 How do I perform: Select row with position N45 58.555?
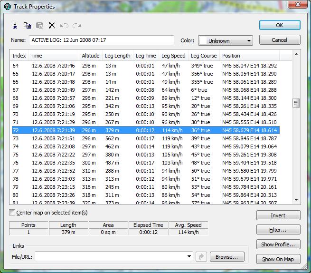[x=146, y=122]
